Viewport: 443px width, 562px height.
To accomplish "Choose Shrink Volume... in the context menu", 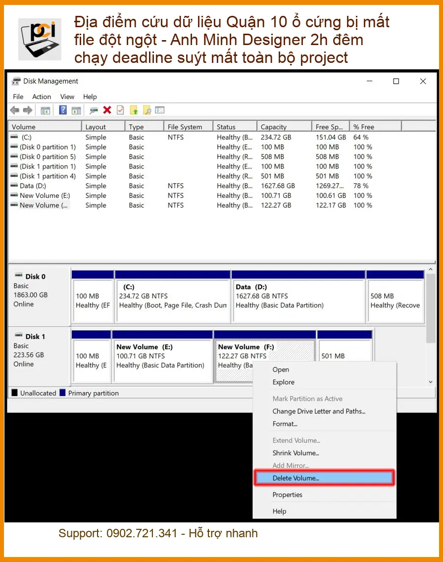I will [x=324, y=453].
